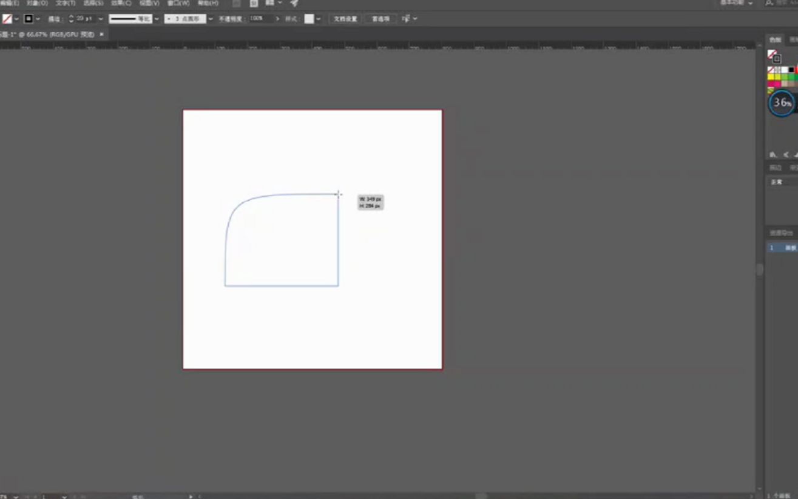Click the W/H dimension tooltip near the cursor
The height and width of the screenshot is (499, 798).
pyautogui.click(x=370, y=203)
